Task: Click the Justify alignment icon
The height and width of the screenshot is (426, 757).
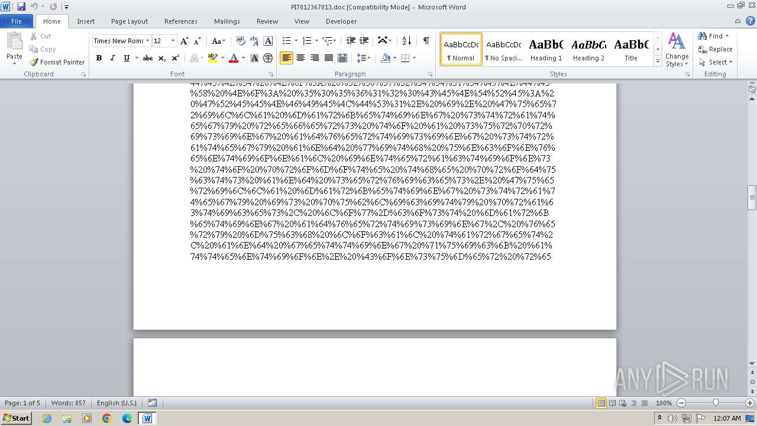Action: [328, 58]
